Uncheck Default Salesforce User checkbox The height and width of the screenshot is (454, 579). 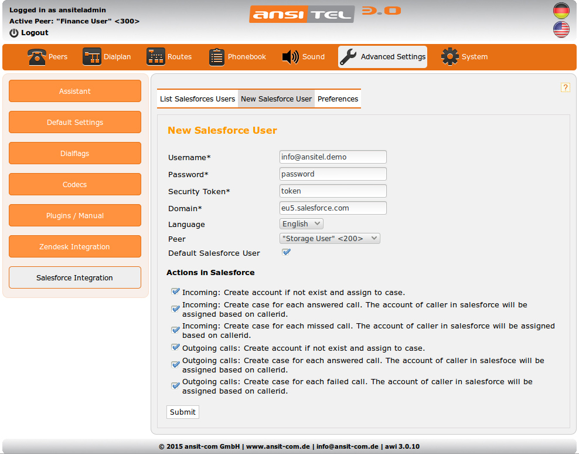click(x=287, y=252)
